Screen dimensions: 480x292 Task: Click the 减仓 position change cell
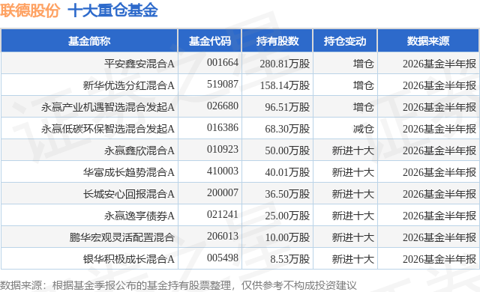point(363,129)
